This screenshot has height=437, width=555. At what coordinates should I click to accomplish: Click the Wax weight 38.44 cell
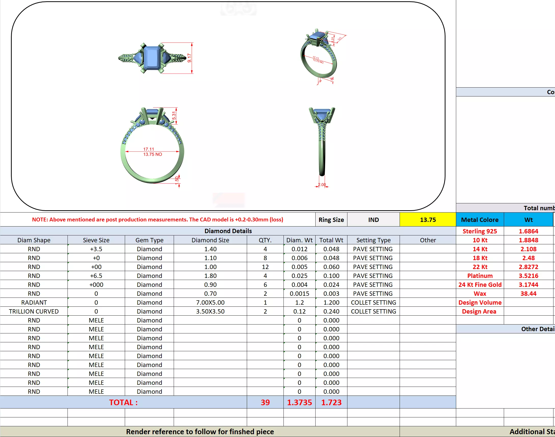528,293
